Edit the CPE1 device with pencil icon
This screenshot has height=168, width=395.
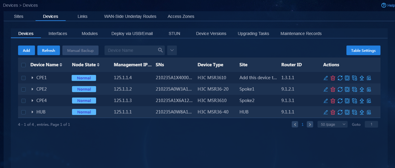(326, 78)
